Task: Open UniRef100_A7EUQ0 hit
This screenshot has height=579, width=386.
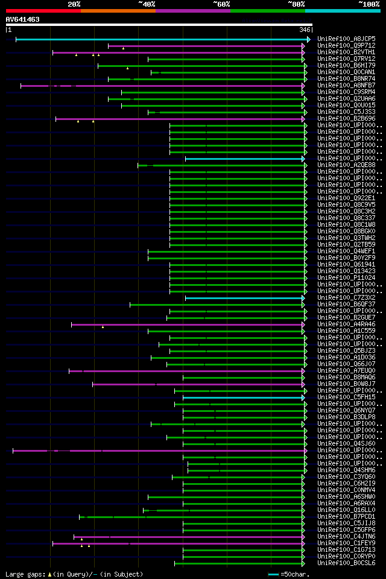Action: click(x=346, y=371)
